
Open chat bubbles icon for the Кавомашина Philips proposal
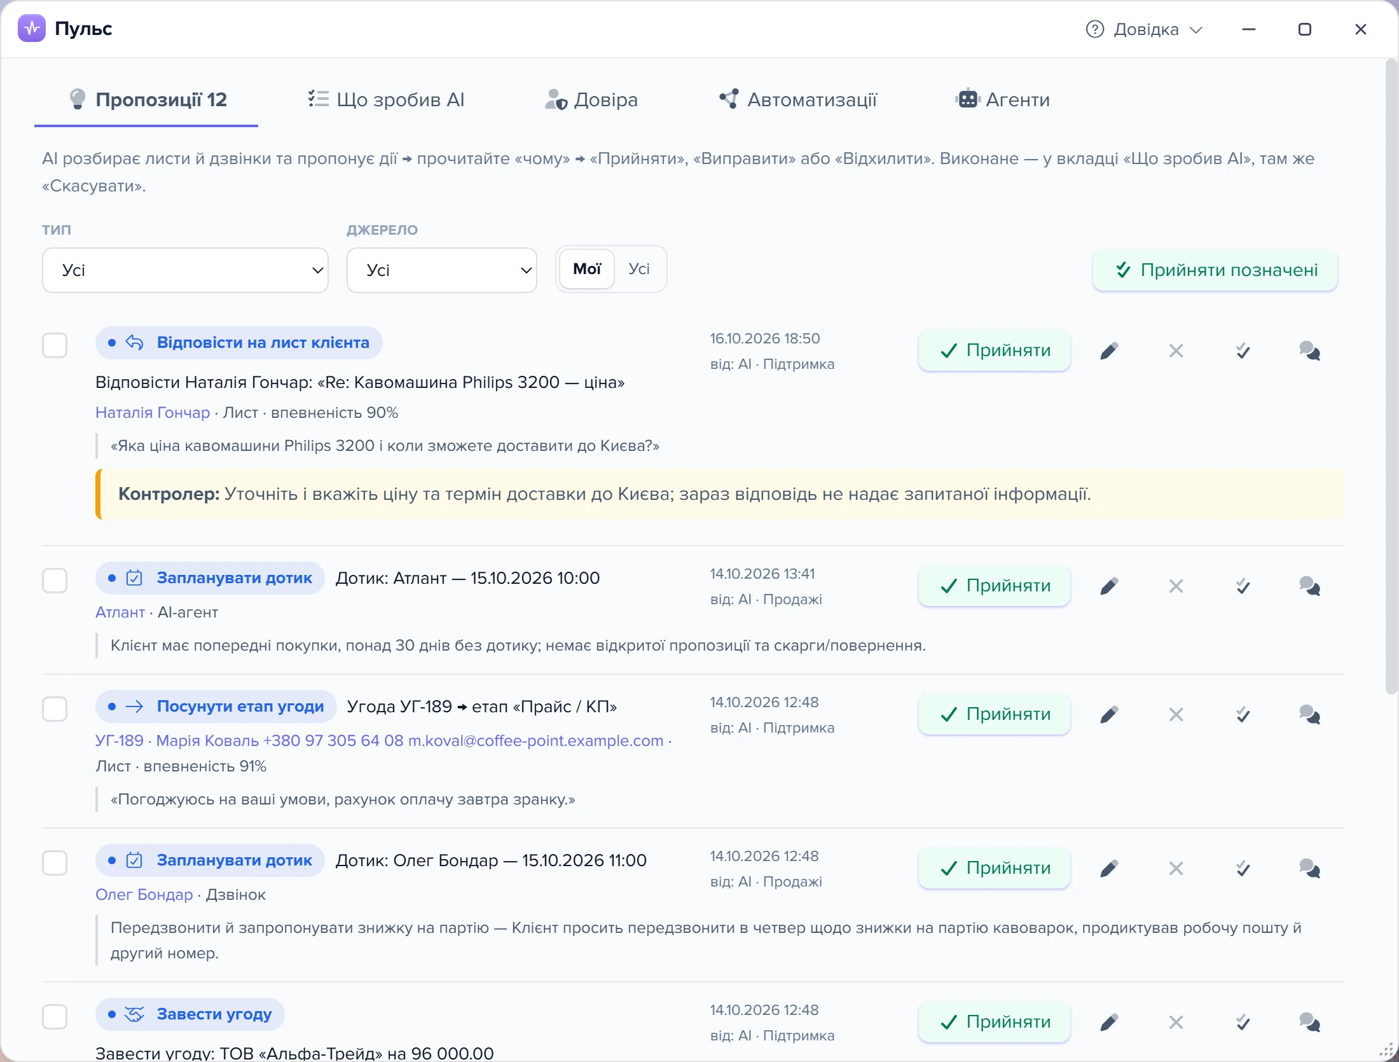(x=1309, y=351)
